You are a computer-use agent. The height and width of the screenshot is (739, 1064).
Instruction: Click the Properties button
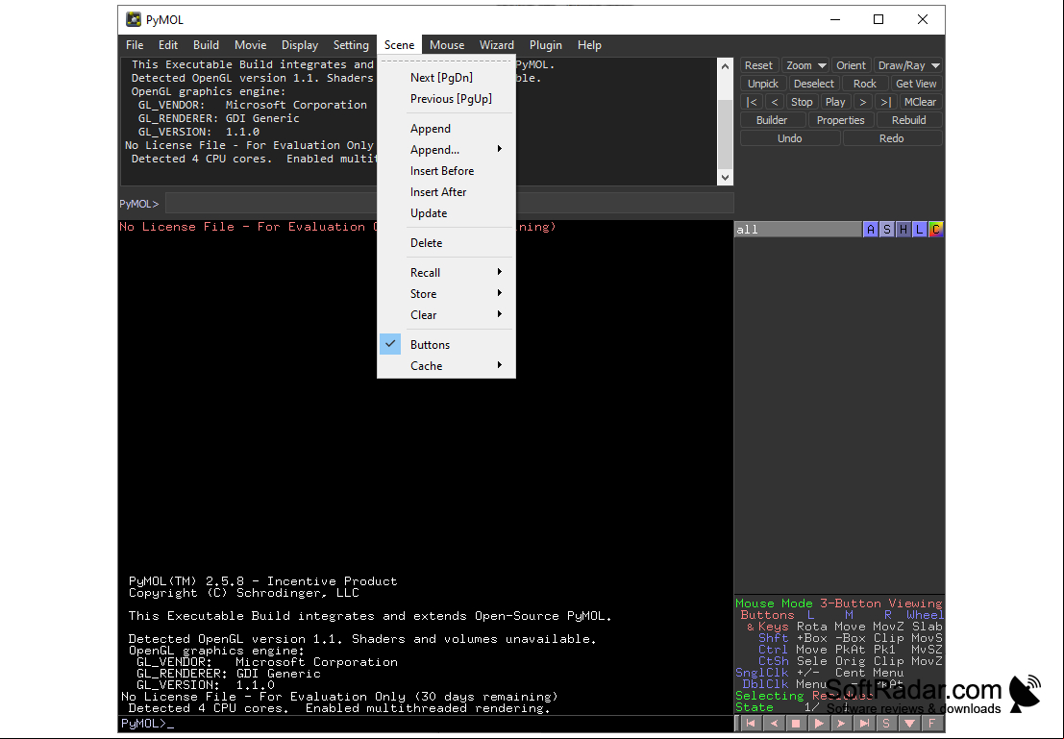pos(841,120)
